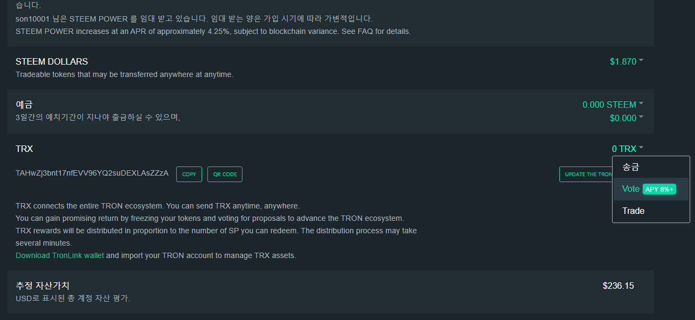Click the $236.15 estimated account value
Screen dimensions: 695x320
tap(618, 286)
